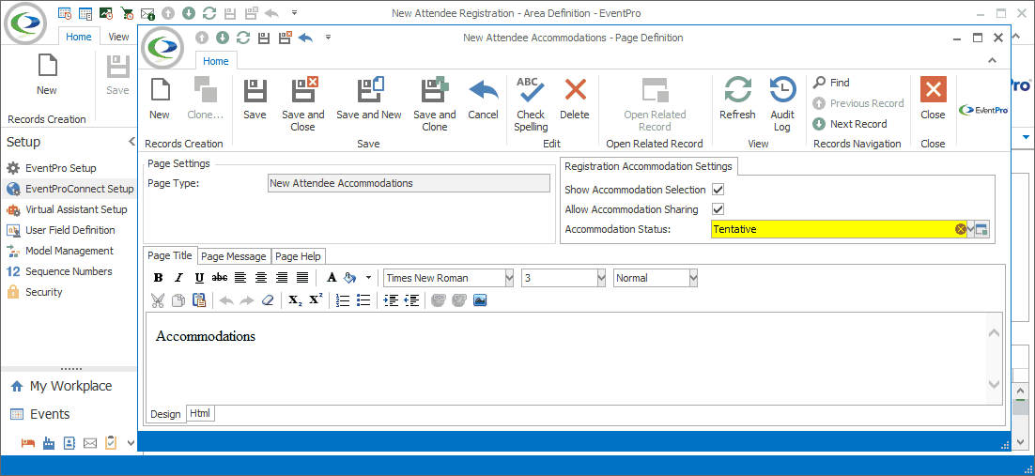Open the Audit Log
1035x476 pixels.
pyautogui.click(x=782, y=103)
